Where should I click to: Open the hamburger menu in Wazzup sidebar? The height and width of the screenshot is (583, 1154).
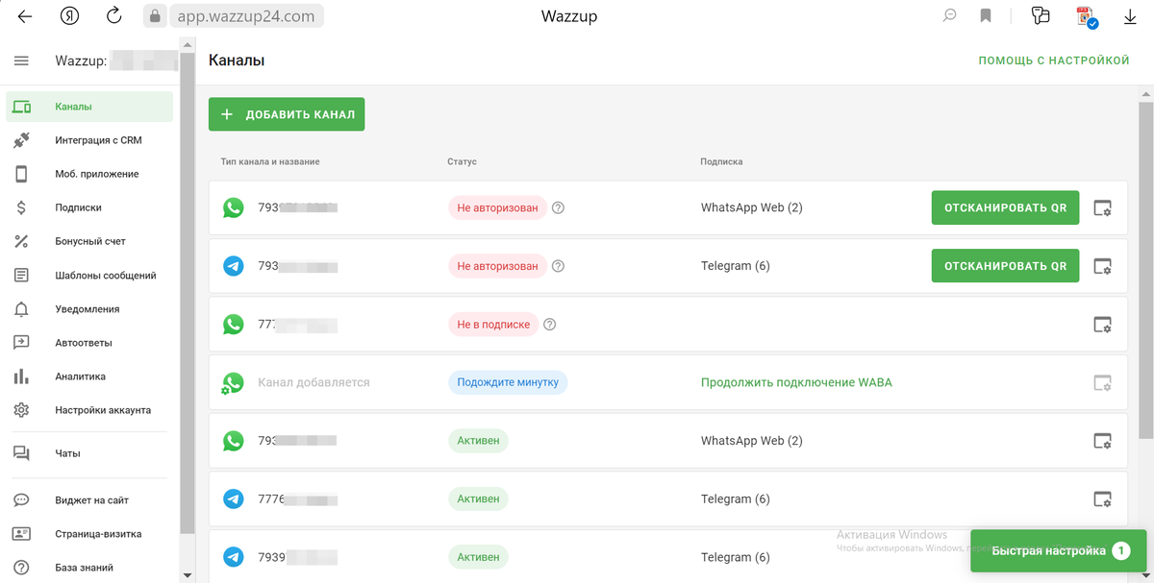[x=21, y=61]
